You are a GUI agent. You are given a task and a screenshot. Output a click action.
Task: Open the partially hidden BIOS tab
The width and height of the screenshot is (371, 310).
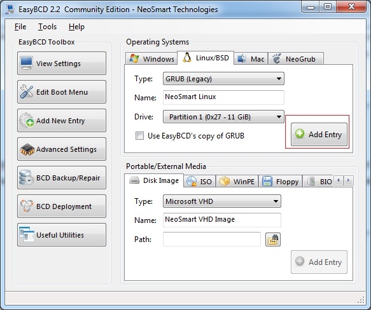318,182
